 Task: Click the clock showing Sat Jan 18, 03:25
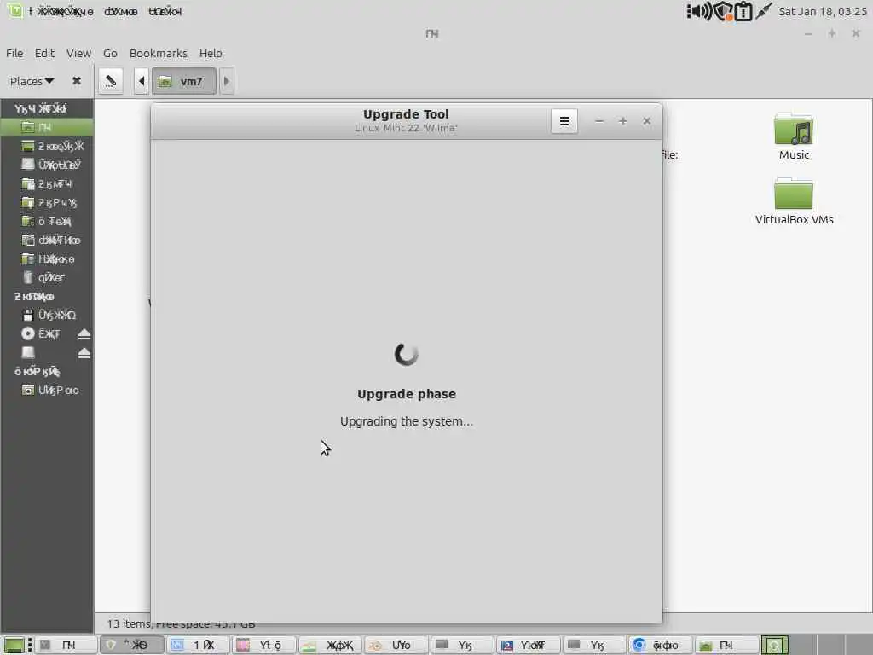tap(823, 11)
